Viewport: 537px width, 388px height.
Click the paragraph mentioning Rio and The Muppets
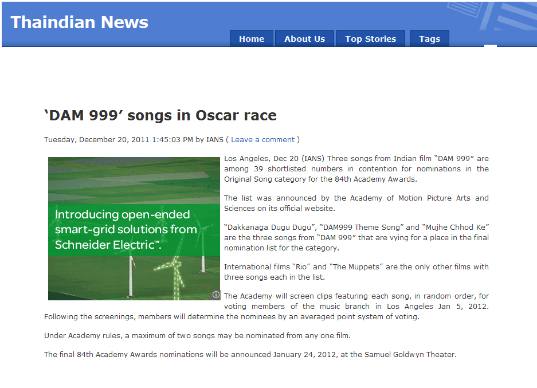pyautogui.click(x=356, y=272)
